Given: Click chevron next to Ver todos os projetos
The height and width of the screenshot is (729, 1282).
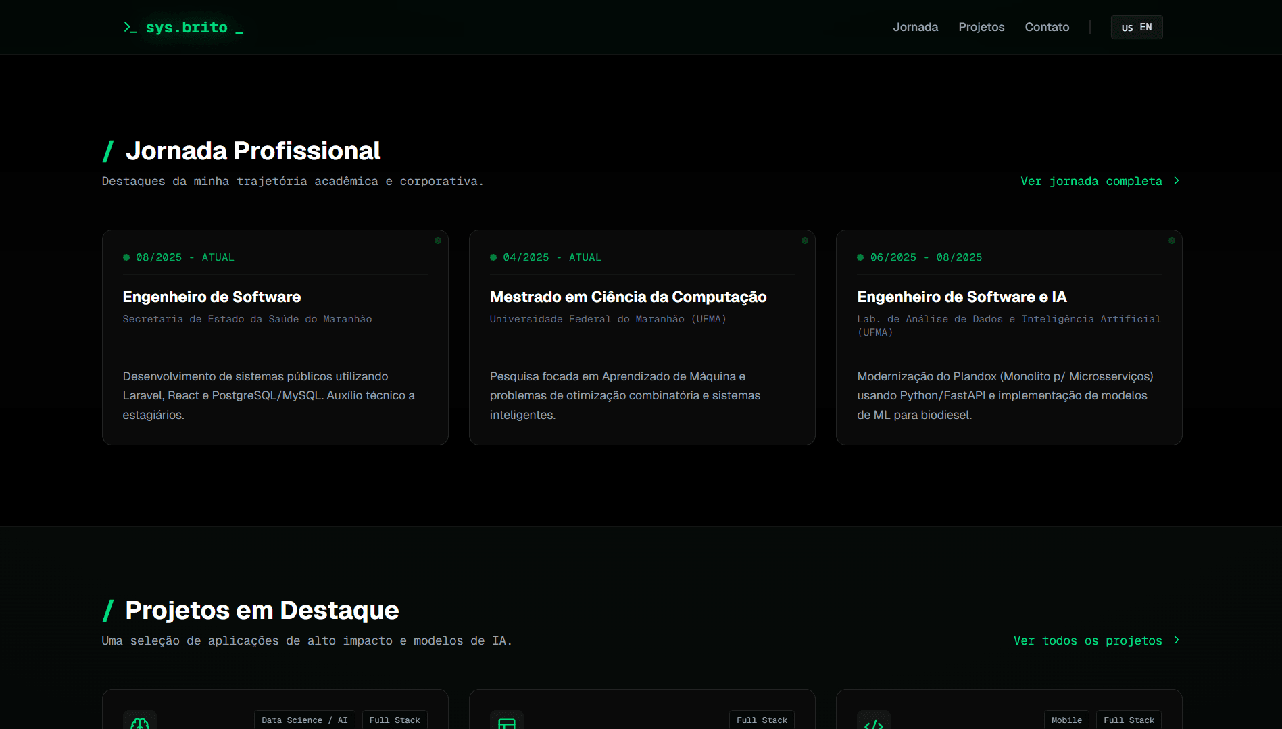Looking at the screenshot, I should tap(1176, 640).
